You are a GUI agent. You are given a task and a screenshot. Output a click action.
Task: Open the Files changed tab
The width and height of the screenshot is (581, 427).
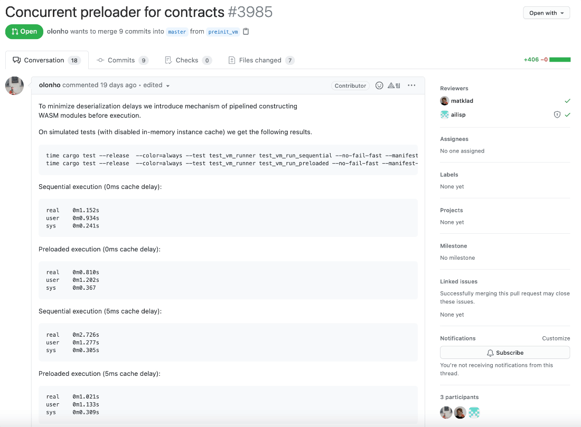coord(261,60)
